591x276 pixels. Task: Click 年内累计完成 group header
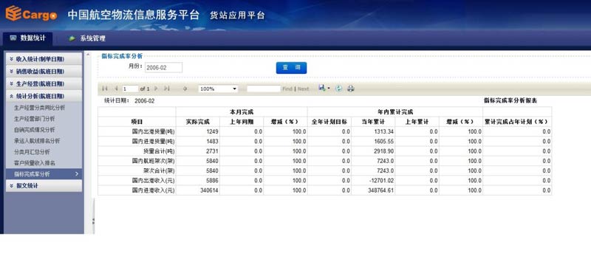click(x=395, y=112)
